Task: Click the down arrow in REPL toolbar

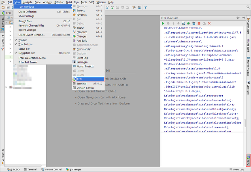Action: click(x=178, y=23)
